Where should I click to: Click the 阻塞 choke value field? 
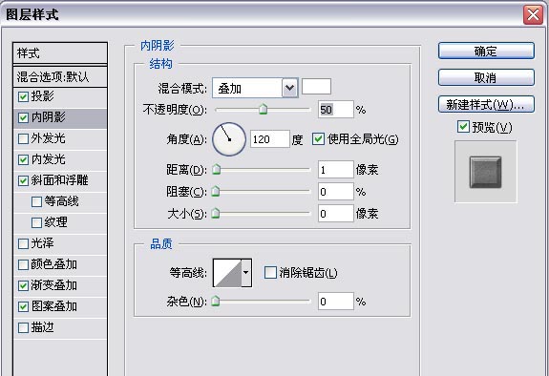point(336,192)
